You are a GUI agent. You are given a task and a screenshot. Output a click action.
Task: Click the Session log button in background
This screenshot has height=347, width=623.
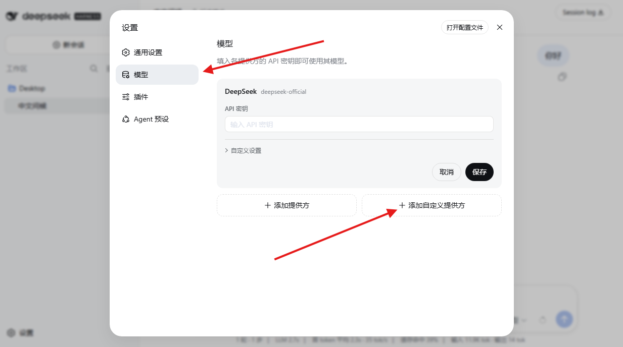583,13
